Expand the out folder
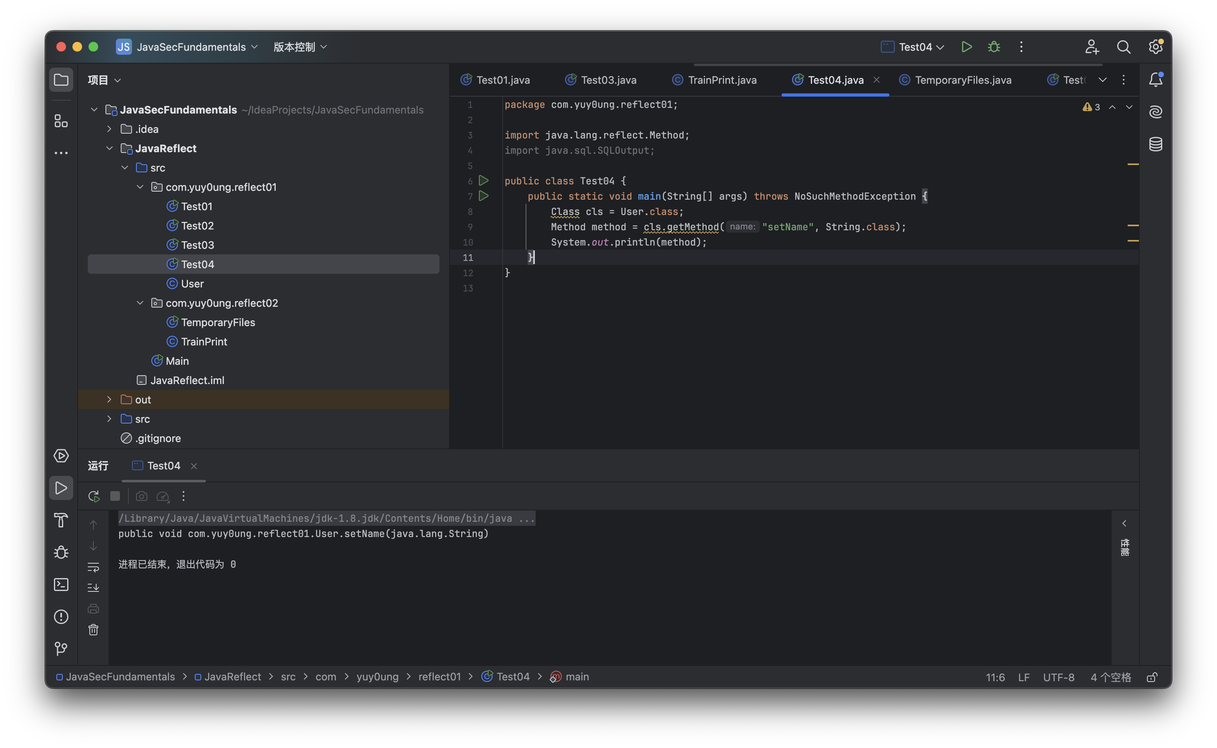 point(109,399)
